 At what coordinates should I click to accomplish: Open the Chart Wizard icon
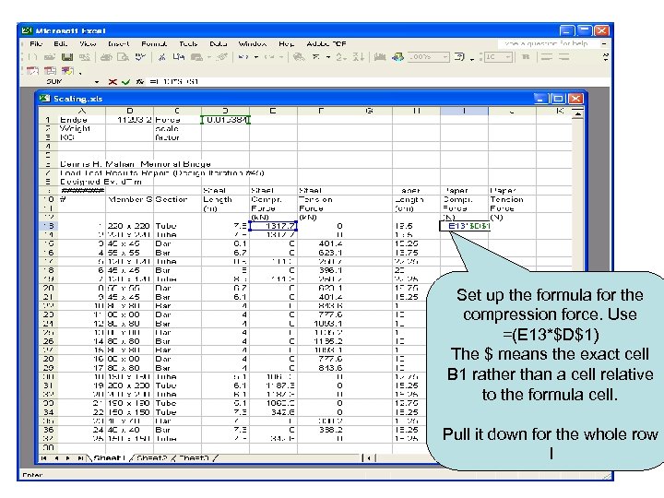click(379, 57)
